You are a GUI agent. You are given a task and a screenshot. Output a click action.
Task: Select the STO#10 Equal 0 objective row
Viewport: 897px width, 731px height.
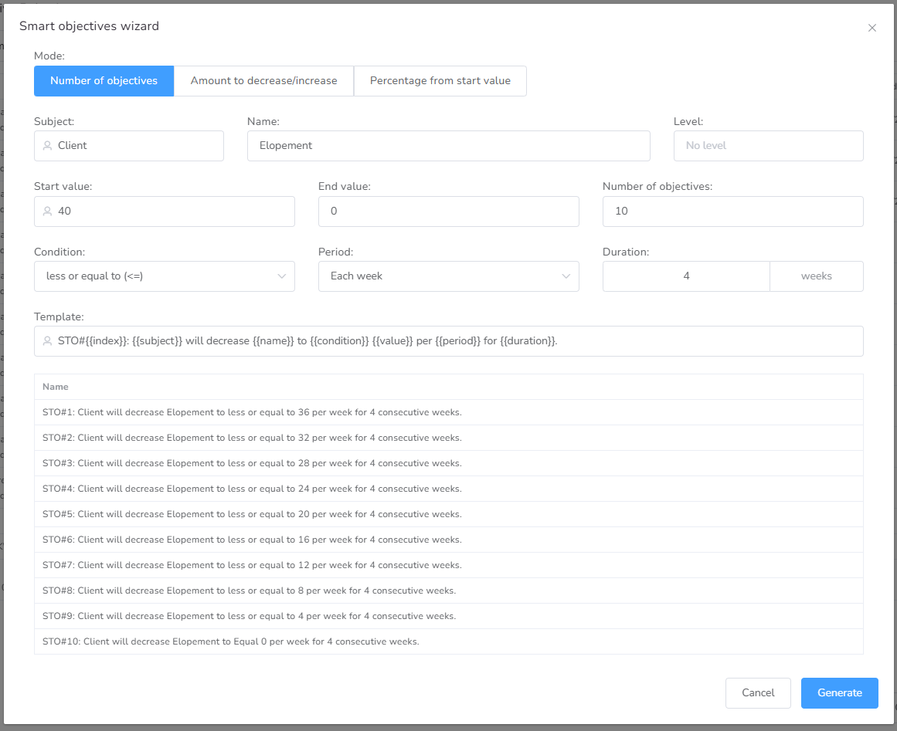tap(230, 641)
